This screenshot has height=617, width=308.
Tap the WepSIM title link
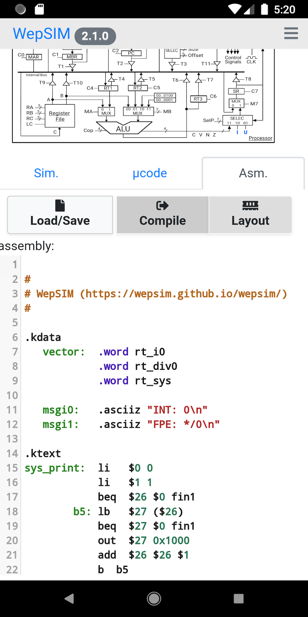[42, 34]
